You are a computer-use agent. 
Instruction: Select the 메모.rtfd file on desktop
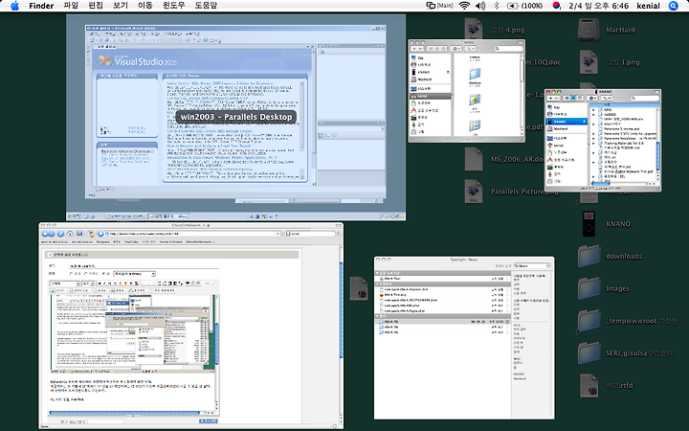click(589, 385)
